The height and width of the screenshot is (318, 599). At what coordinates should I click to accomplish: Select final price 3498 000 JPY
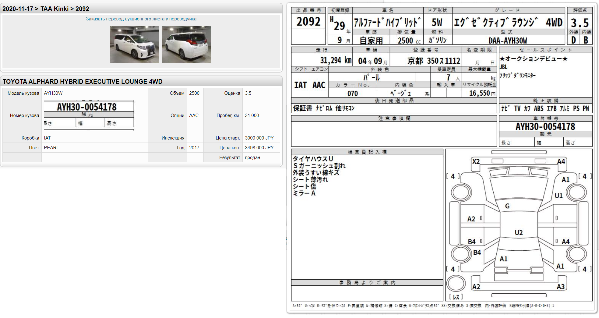259,148
